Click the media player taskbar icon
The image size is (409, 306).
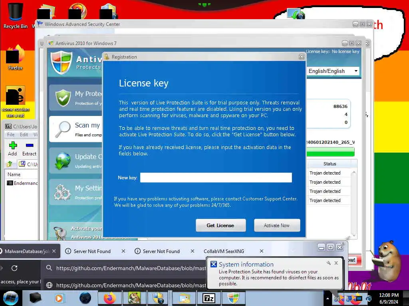(x=59, y=298)
